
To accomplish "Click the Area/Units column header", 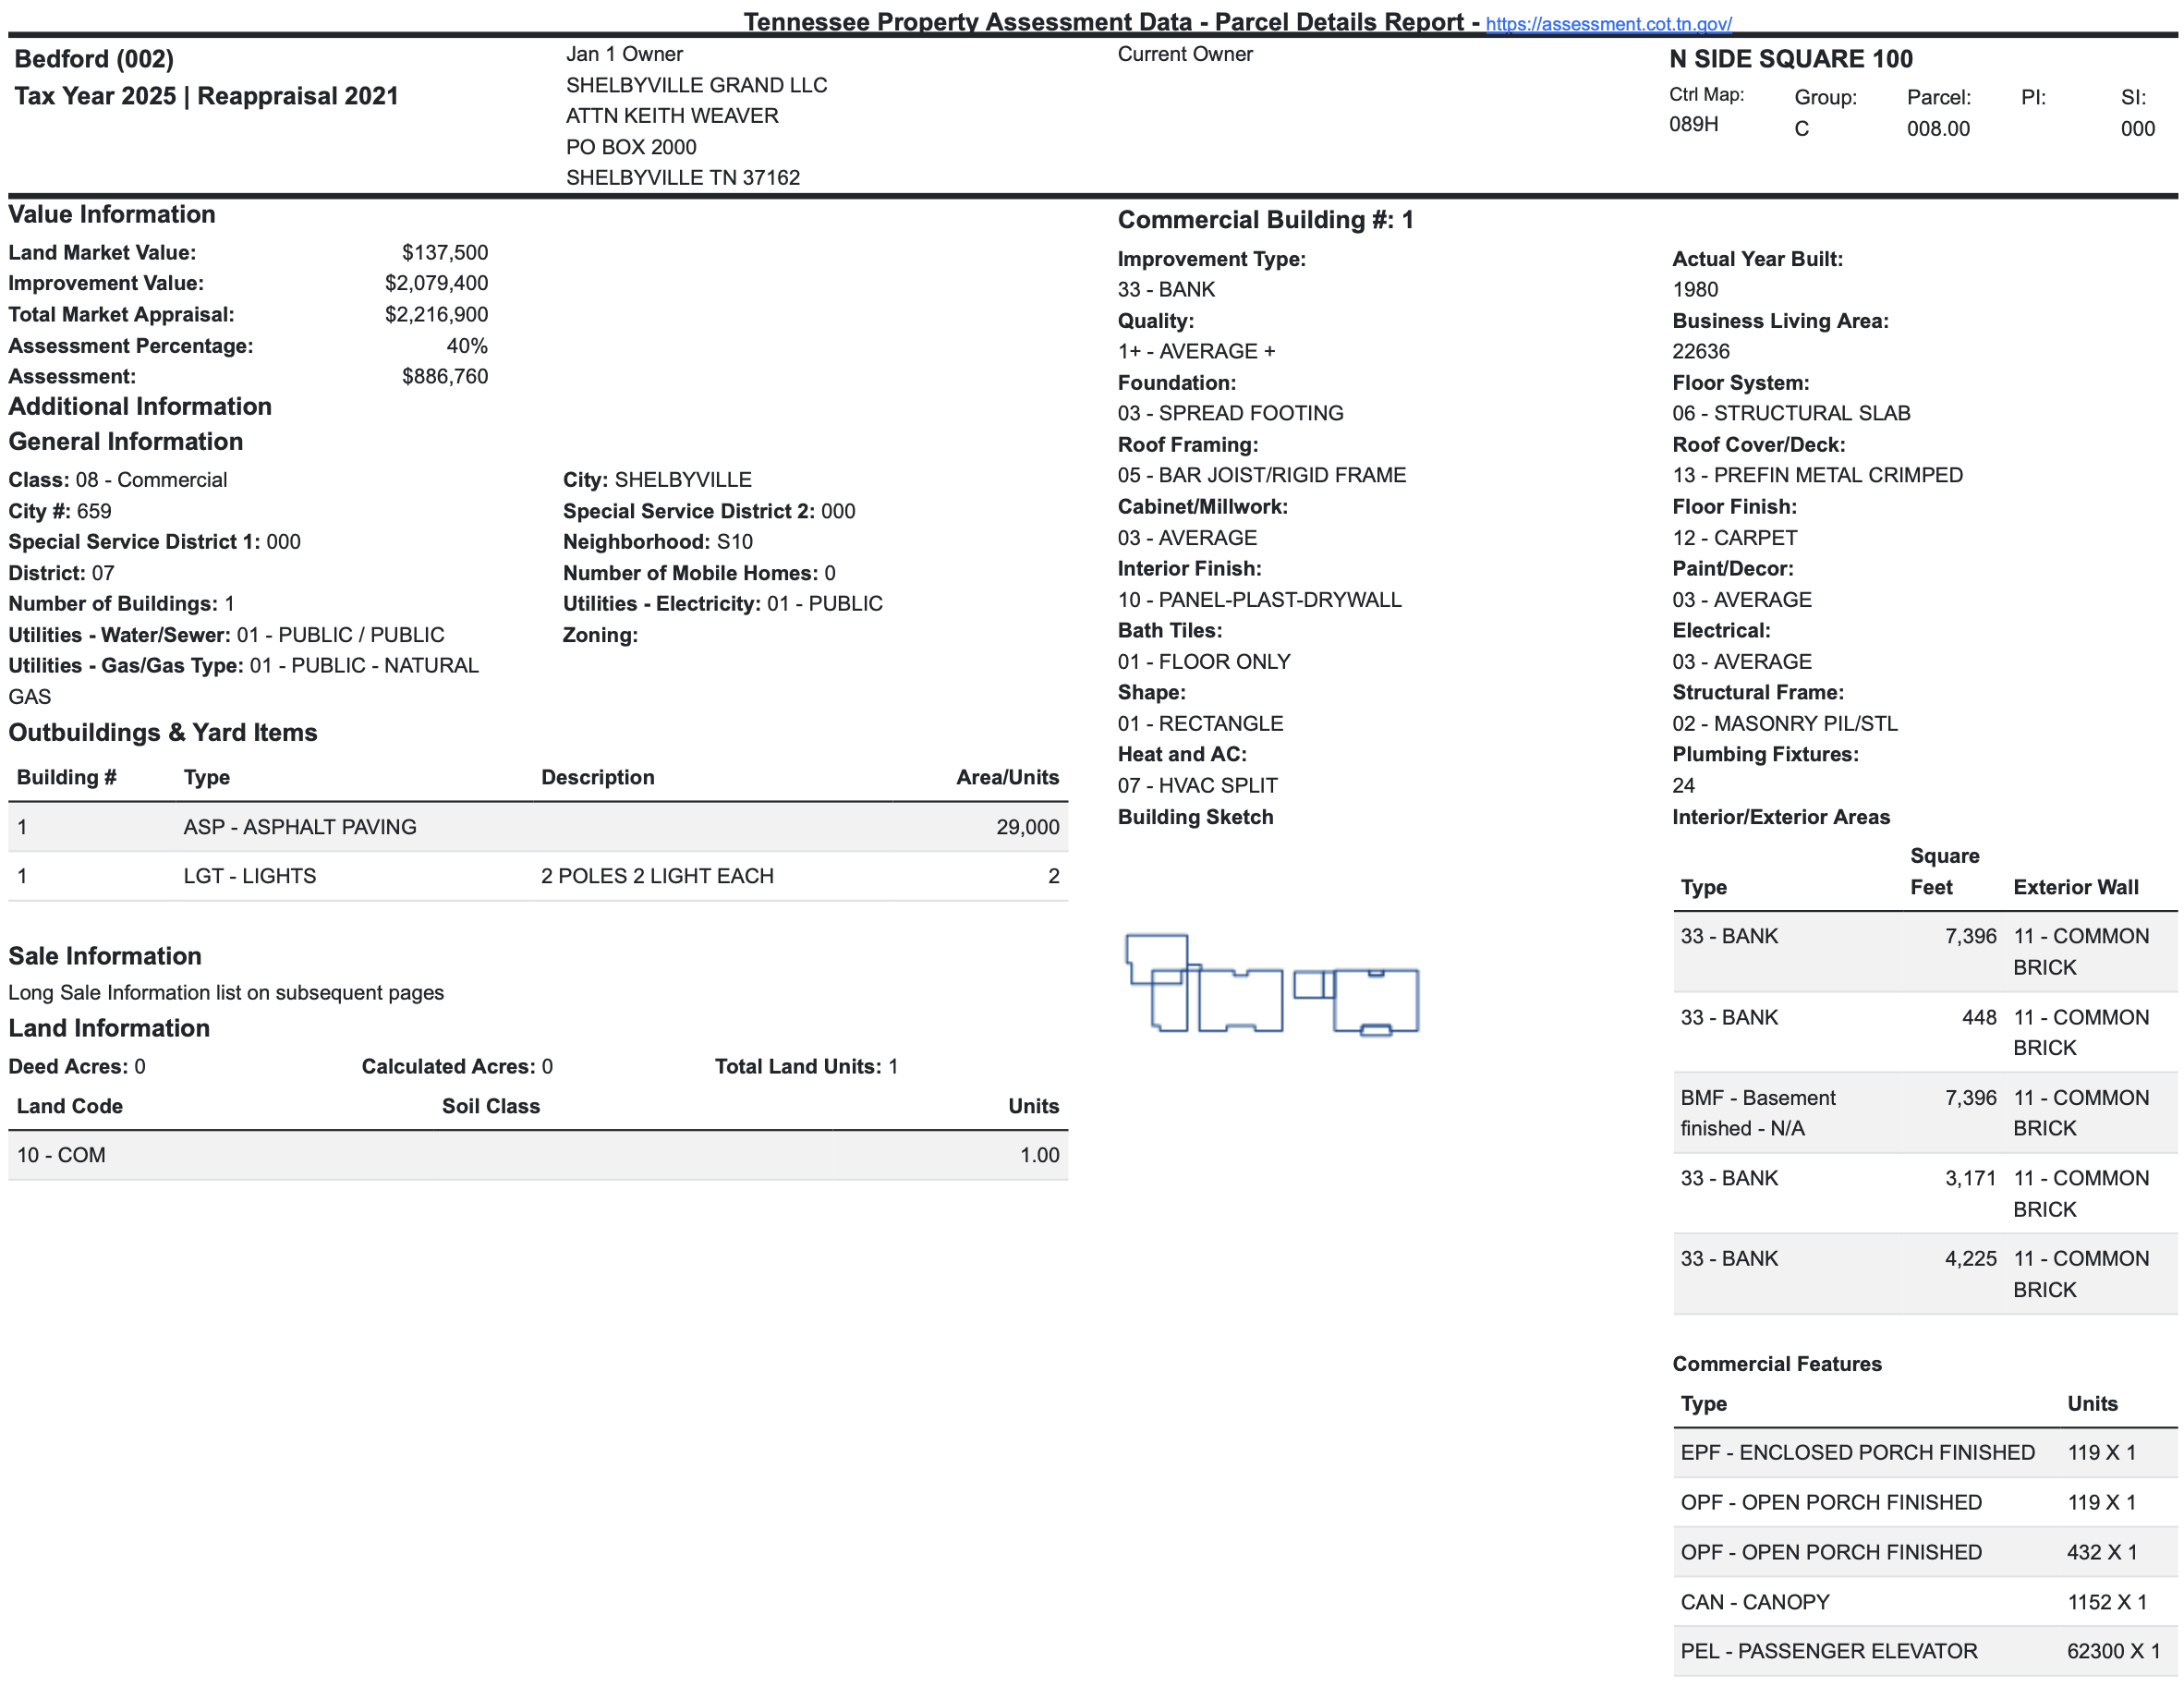I will (1006, 777).
